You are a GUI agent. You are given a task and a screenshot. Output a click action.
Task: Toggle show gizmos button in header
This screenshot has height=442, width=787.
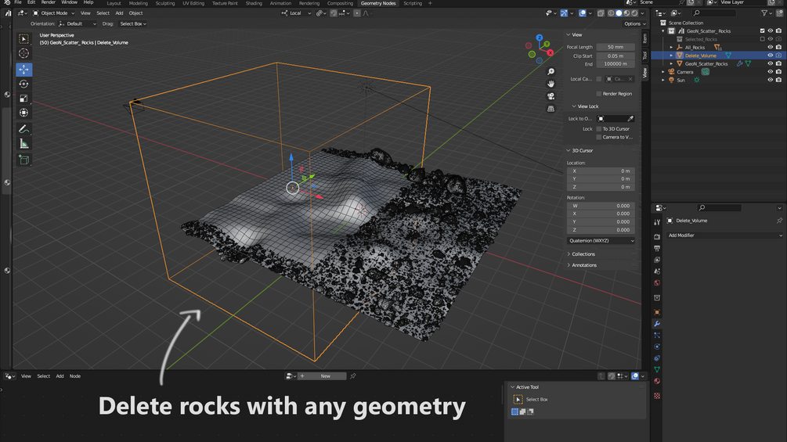[x=564, y=13]
